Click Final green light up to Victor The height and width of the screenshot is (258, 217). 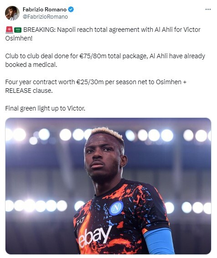(45, 108)
